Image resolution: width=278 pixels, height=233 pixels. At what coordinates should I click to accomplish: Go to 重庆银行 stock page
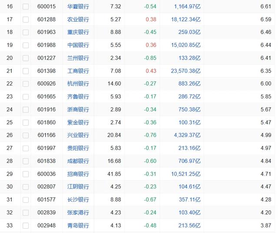[78, 32]
